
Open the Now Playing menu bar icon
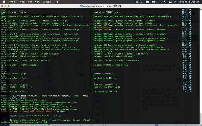click(x=142, y=2)
